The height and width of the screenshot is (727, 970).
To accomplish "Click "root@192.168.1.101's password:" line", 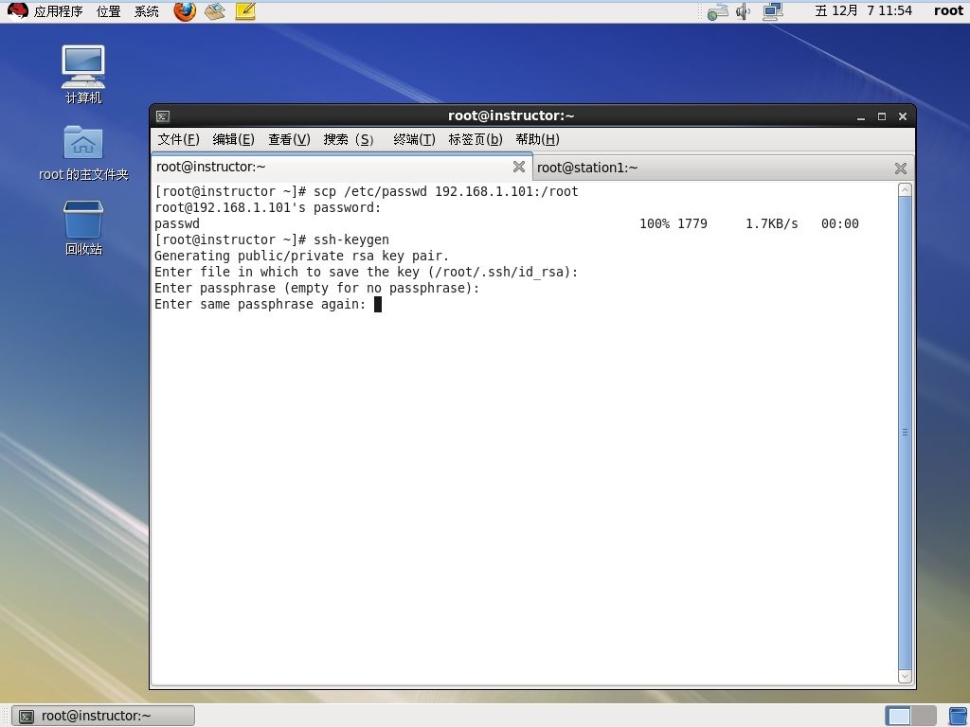I will [268, 207].
